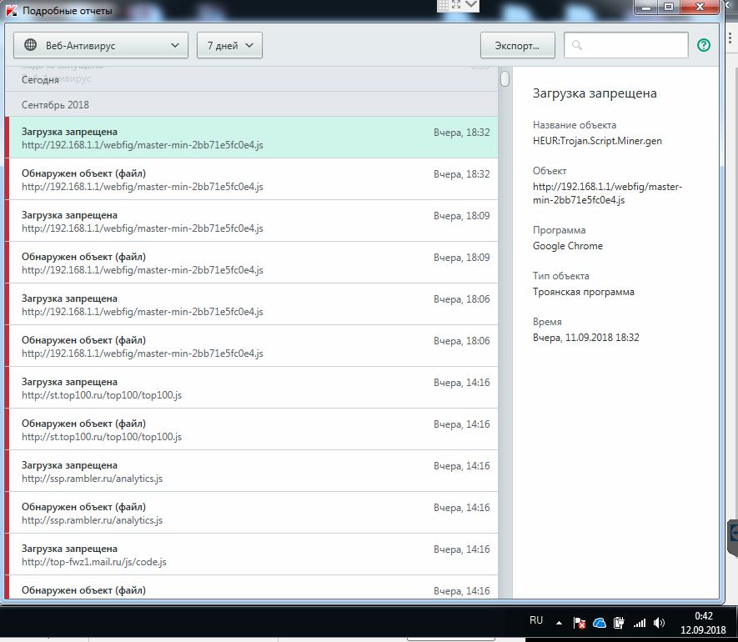Click the network signal tray icon
Screen dimensions: 738x642
coord(639,623)
